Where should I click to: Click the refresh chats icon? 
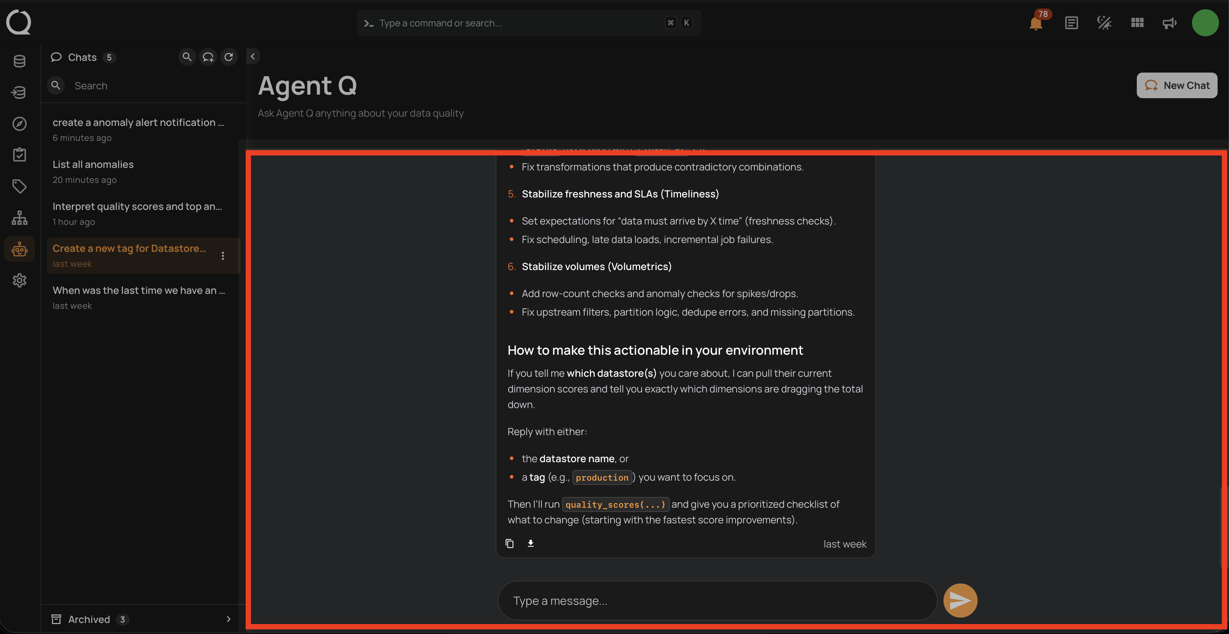tap(229, 57)
